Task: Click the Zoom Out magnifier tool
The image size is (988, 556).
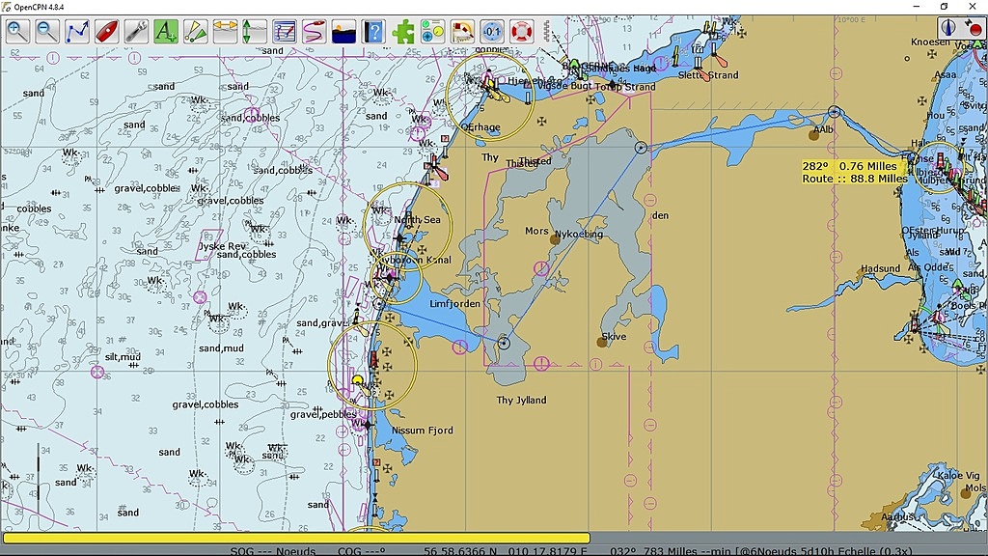Action: point(47,31)
